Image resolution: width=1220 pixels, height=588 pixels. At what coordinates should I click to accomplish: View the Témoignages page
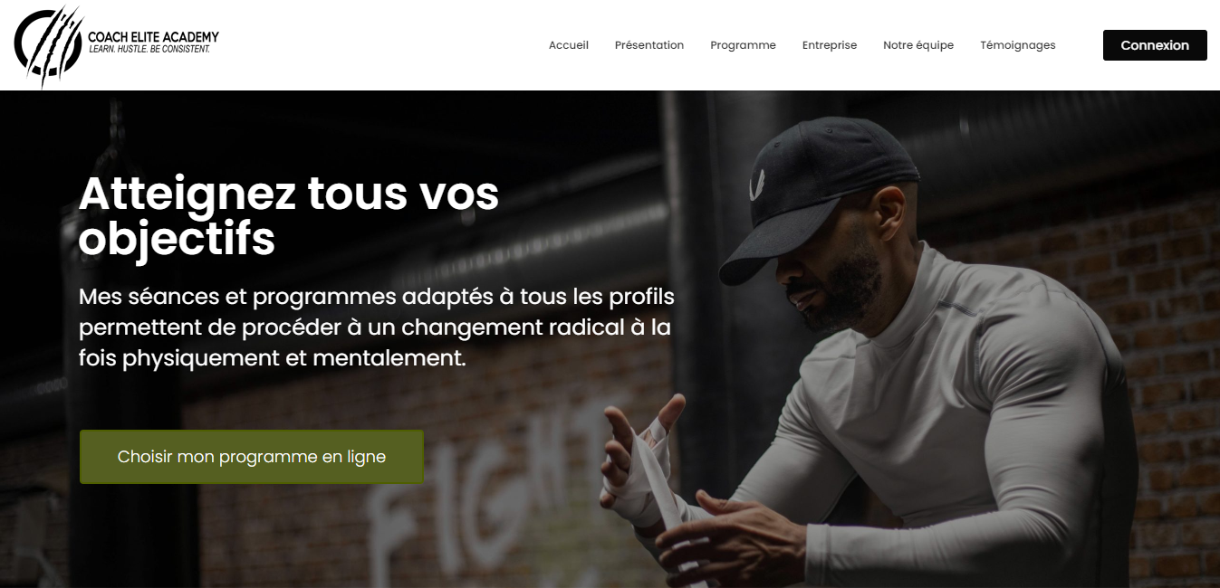pos(1018,45)
